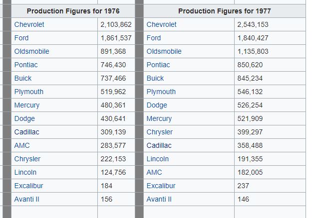The image size is (313, 218).
Task: Open Cadillac link in 1977 table
Action: 159,145
